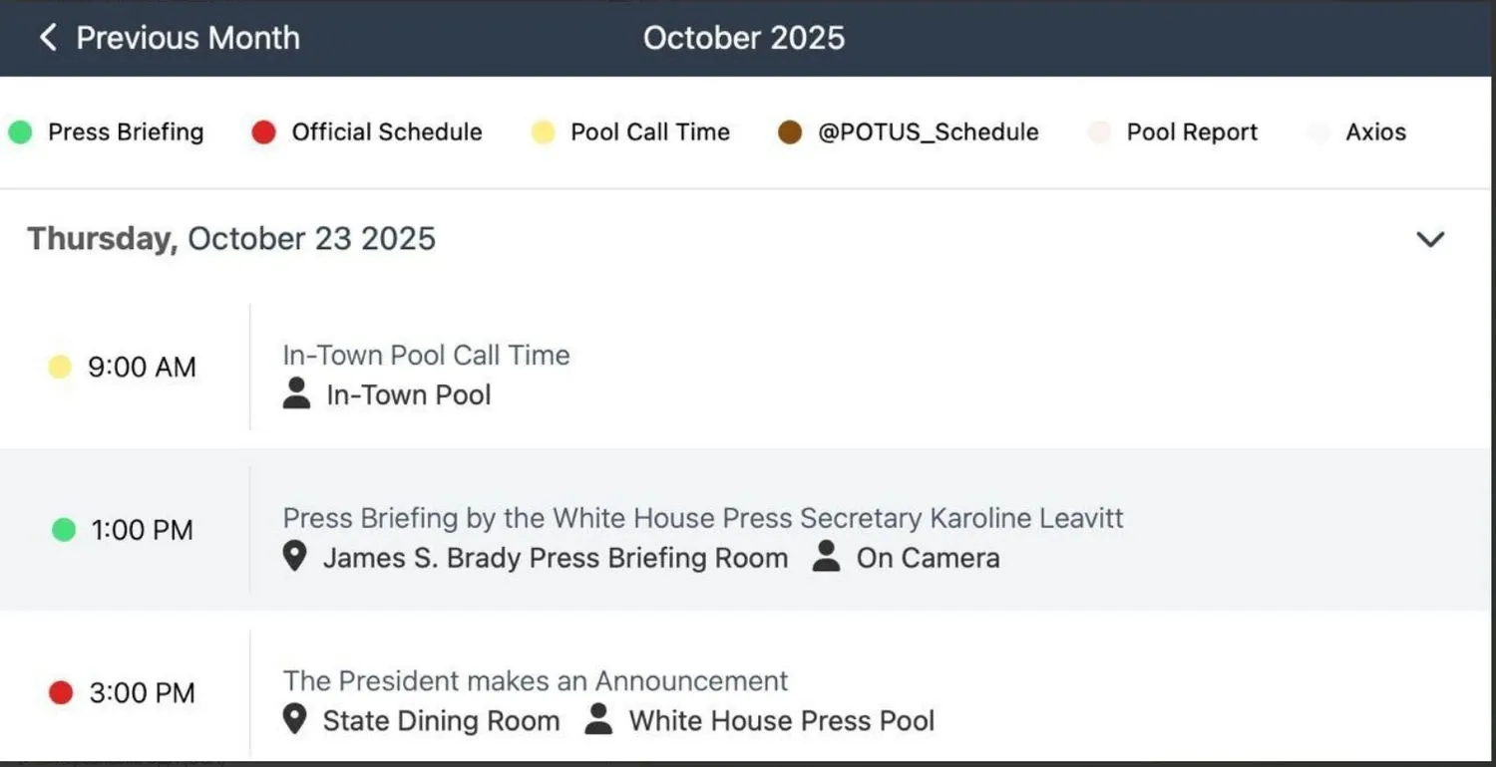This screenshot has width=1496, height=767.
Task: Select the On Camera attendee icon
Action: tap(826, 557)
